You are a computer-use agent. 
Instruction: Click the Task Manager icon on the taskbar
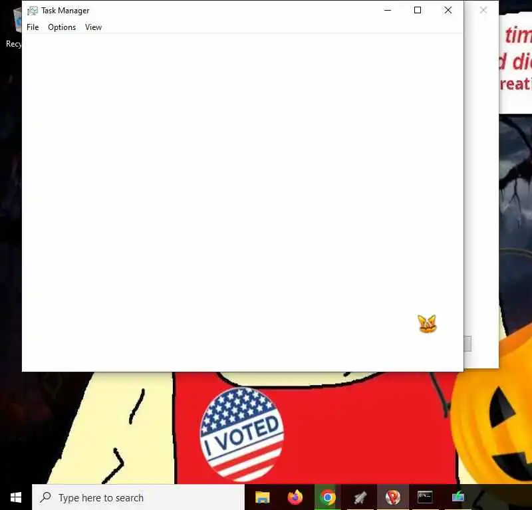(x=458, y=497)
